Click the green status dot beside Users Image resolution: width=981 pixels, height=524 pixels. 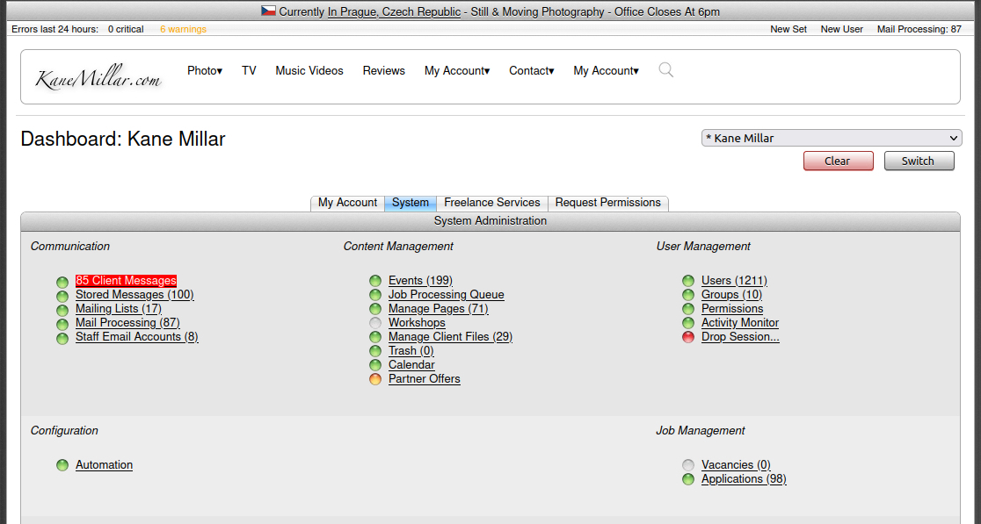688,281
